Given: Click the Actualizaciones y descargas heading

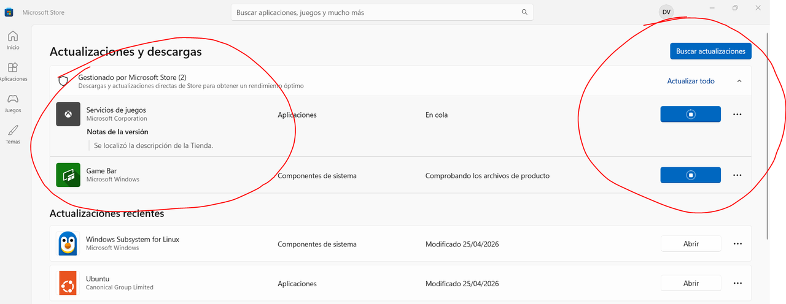Looking at the screenshot, I should click(126, 52).
